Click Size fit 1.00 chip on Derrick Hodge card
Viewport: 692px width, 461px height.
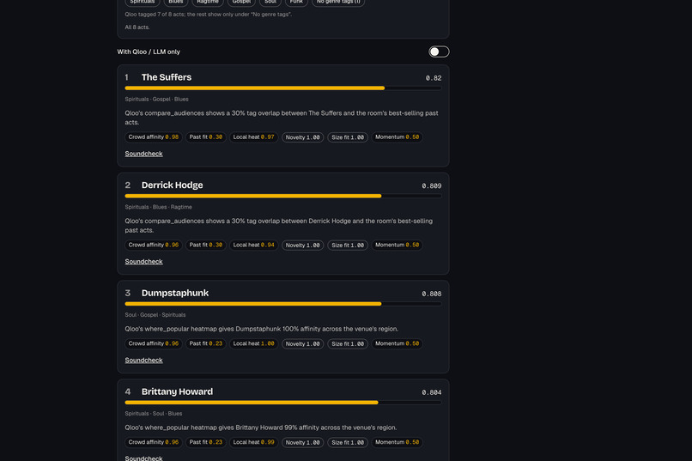pyautogui.click(x=348, y=246)
